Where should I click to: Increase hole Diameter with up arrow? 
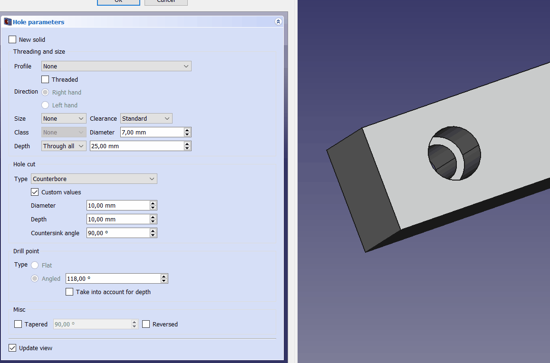point(187,130)
